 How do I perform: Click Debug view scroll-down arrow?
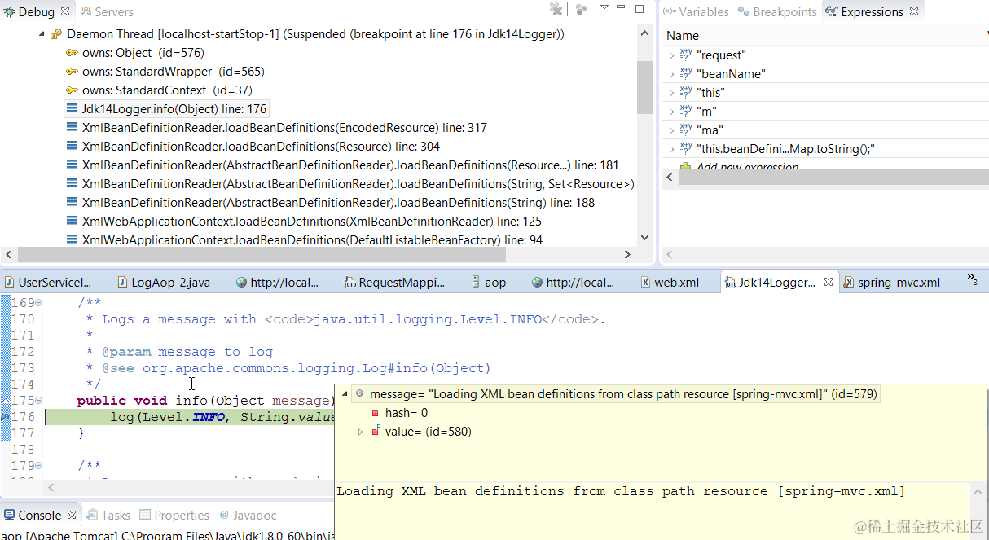644,237
